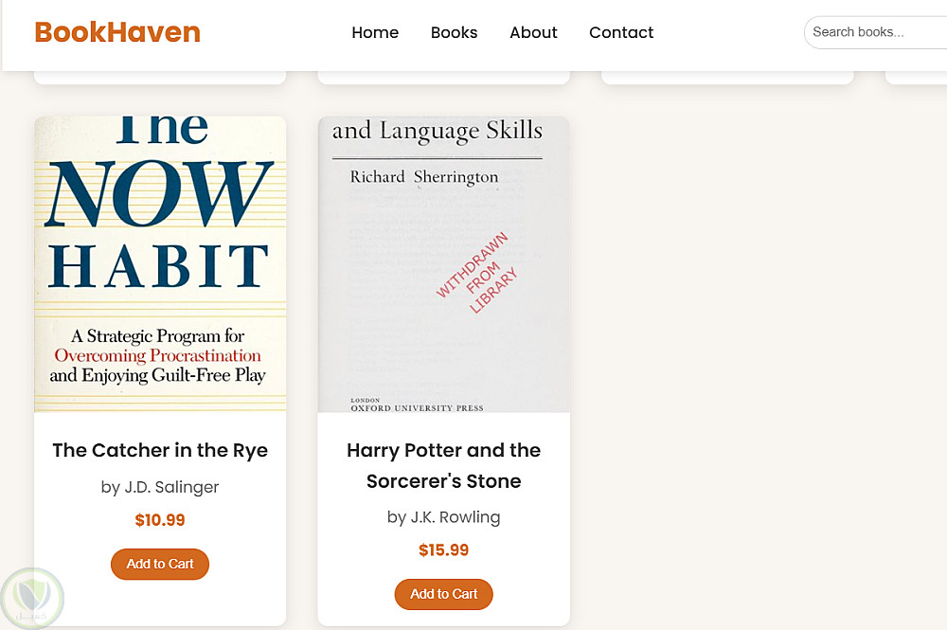The image size is (947, 630).
Task: Focus the Search books field
Action: click(876, 32)
